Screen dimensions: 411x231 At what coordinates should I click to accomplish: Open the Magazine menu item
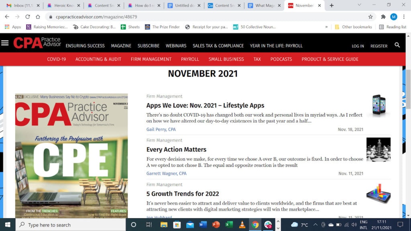(x=121, y=46)
